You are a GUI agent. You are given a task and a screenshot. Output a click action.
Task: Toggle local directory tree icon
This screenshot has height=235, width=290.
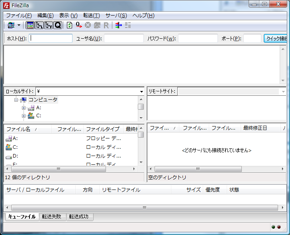tap(39, 25)
